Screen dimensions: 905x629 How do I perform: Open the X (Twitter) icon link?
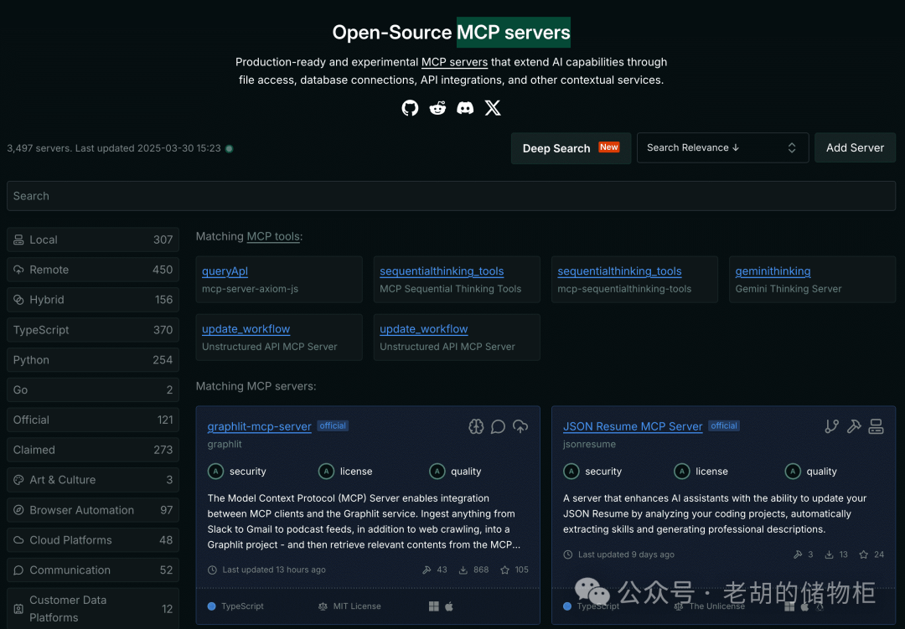coord(493,108)
